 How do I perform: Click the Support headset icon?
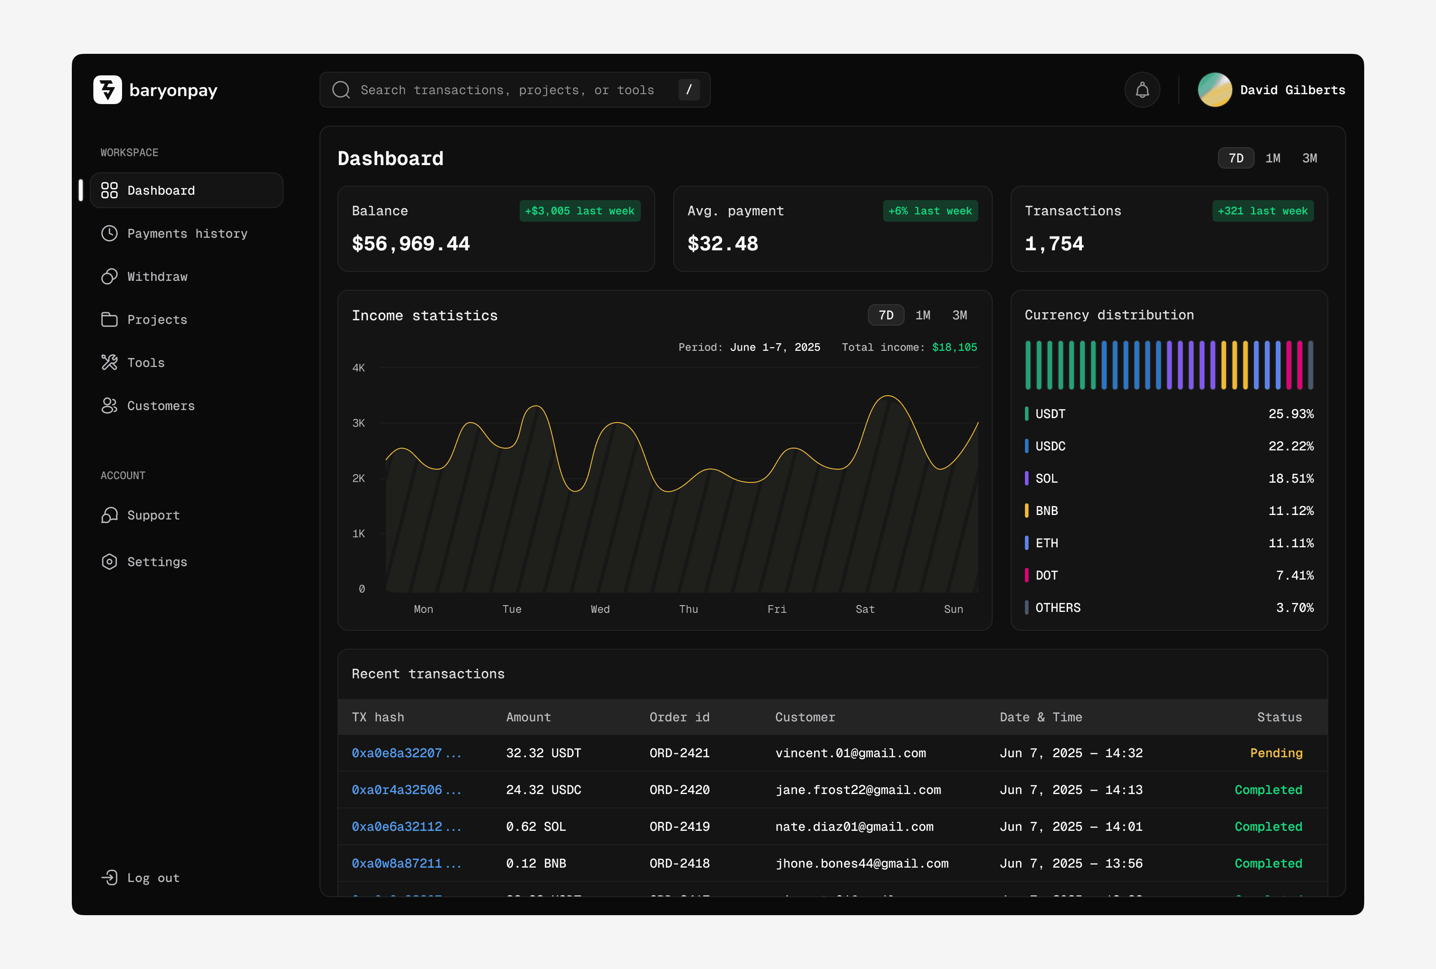click(109, 515)
